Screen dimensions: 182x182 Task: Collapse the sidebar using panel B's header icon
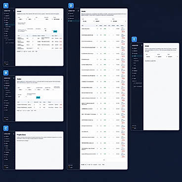[13, 78]
